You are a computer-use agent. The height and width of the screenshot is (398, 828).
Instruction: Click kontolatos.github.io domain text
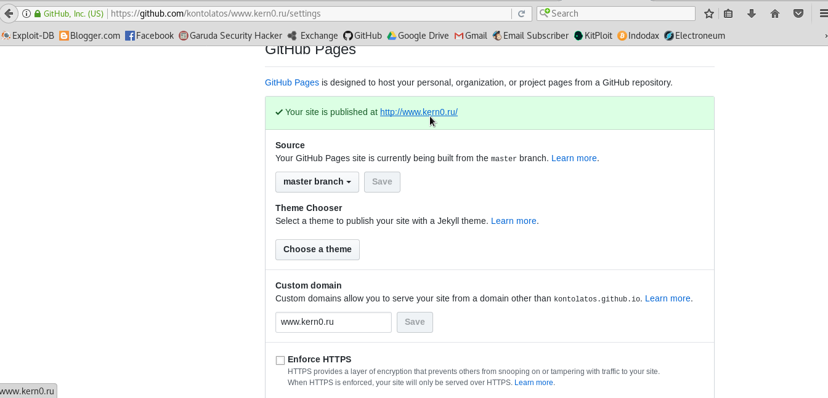pos(597,299)
